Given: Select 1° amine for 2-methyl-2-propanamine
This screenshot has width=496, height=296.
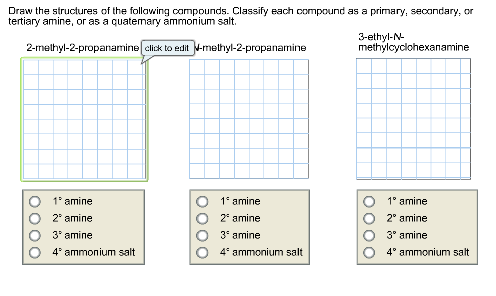Looking at the screenshot, I should (x=35, y=201).
